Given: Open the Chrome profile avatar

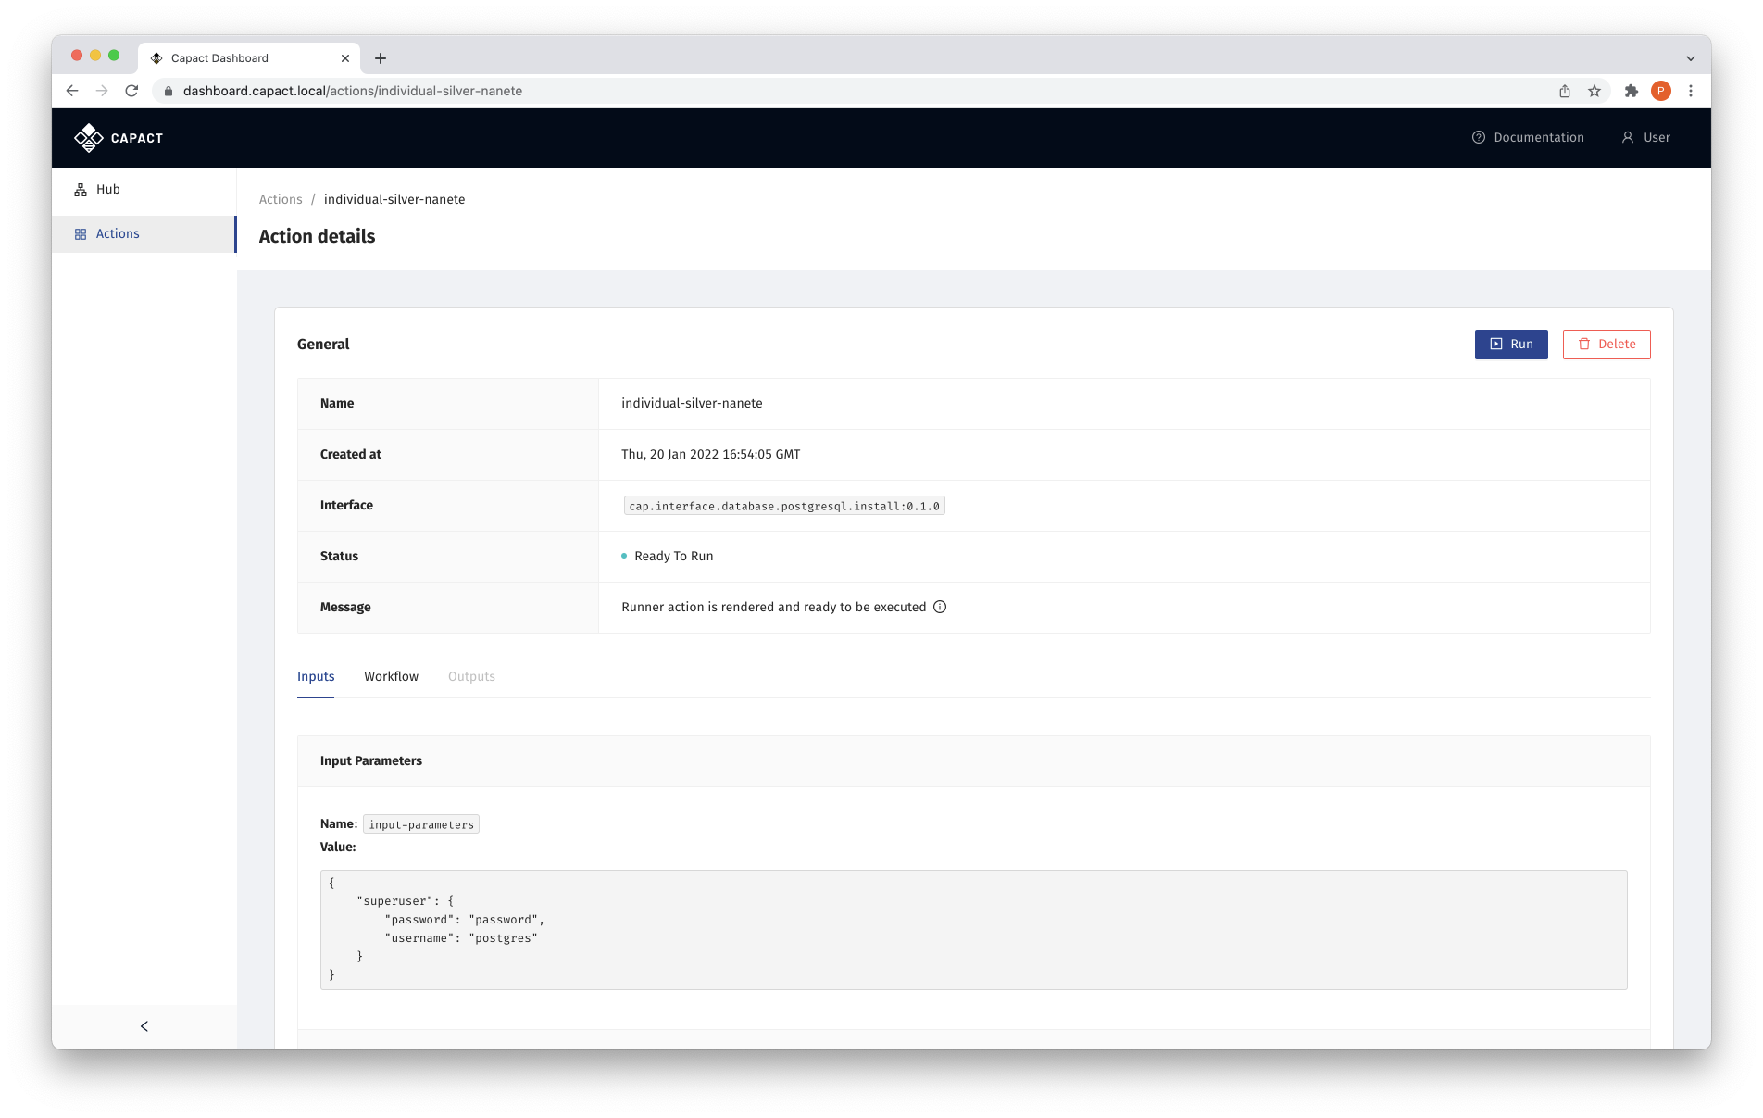Looking at the screenshot, I should point(1661,91).
